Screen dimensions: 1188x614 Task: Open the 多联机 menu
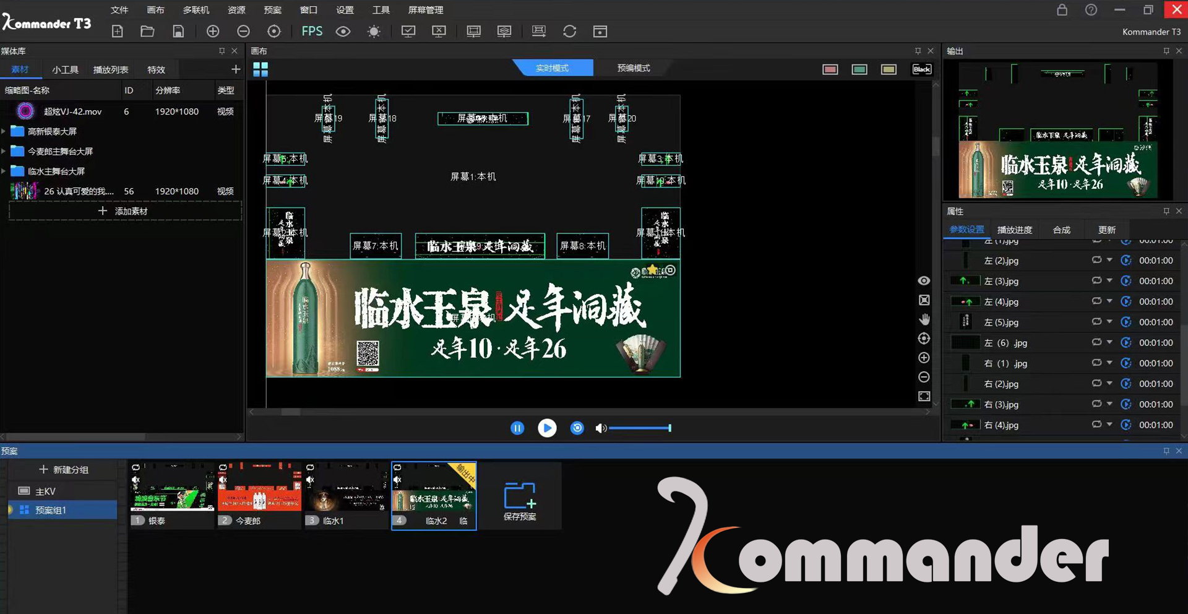(196, 10)
